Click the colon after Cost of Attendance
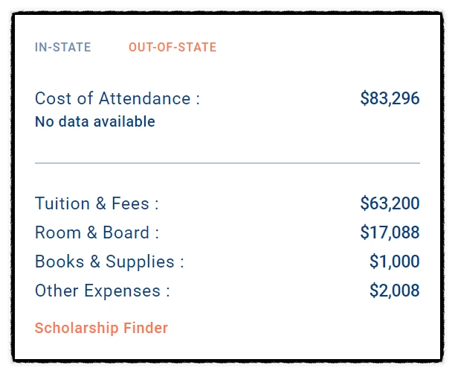Screen dimensions: 455x374 pos(198,100)
